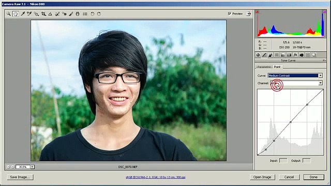Click the curve Output value field
This screenshot has height=186, width=331.
pos(307,161)
